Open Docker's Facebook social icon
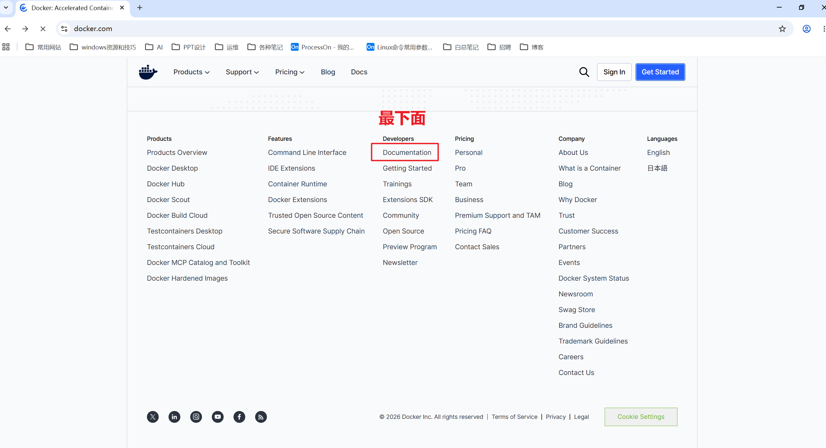The image size is (826, 448). click(x=239, y=417)
